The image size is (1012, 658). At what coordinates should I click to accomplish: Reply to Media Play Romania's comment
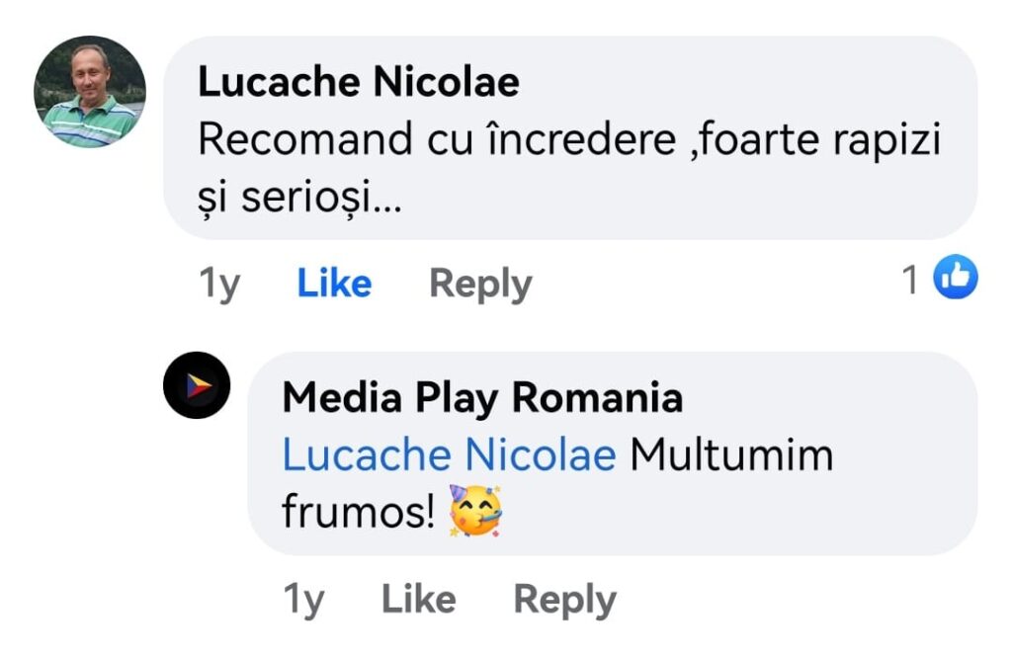point(564,600)
